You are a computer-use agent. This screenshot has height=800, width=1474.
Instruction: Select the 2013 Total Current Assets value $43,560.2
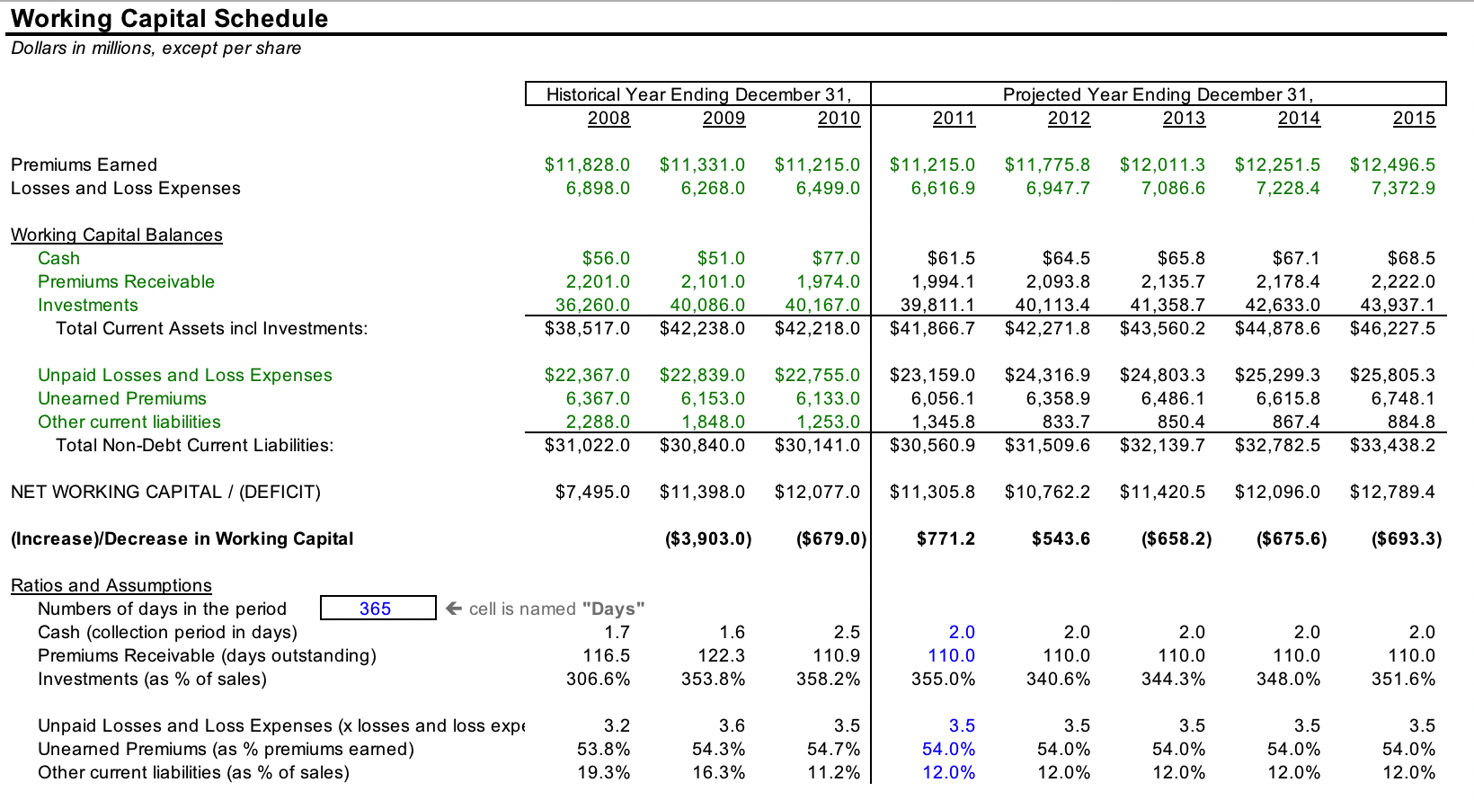pos(1162,328)
